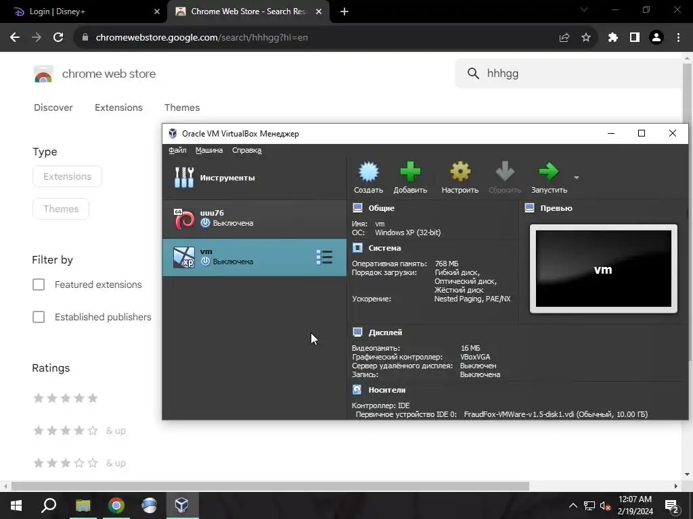Click the Общие section header
Viewport: 693px width, 519px height.
[x=382, y=208]
